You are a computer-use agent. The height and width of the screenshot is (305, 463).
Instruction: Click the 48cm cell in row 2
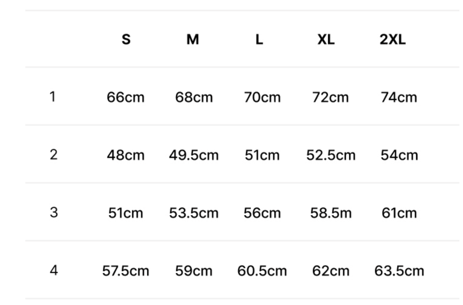(x=125, y=155)
